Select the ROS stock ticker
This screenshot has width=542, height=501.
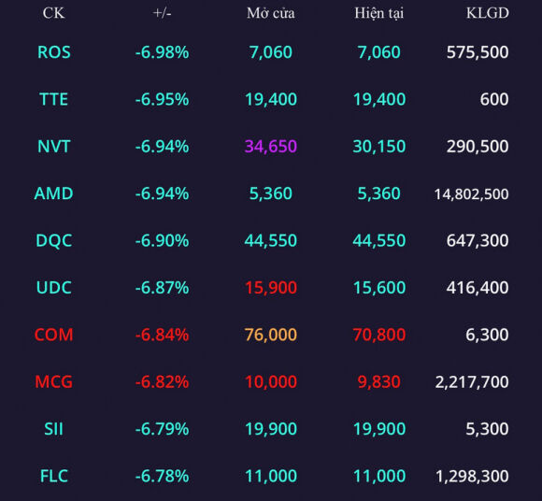point(54,52)
